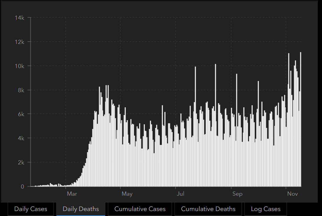Click the 14k y-axis label
Screen dimensions: 322x216
coord(19,18)
